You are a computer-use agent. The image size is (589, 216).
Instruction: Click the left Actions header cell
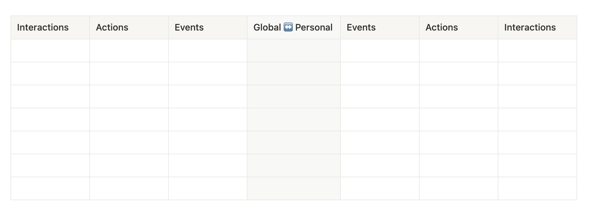point(129,28)
